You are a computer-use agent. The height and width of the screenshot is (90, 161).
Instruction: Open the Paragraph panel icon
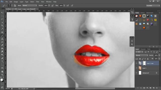tap(132, 44)
